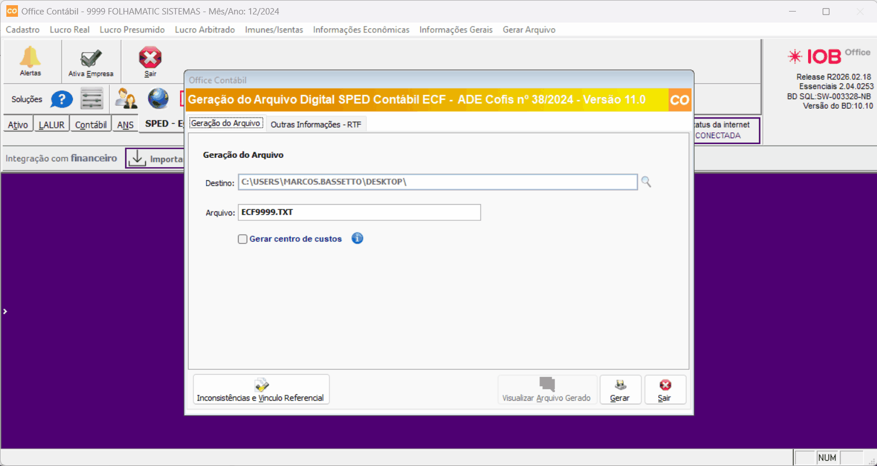
Task: Click the settings sliders icon
Action: coord(92,99)
